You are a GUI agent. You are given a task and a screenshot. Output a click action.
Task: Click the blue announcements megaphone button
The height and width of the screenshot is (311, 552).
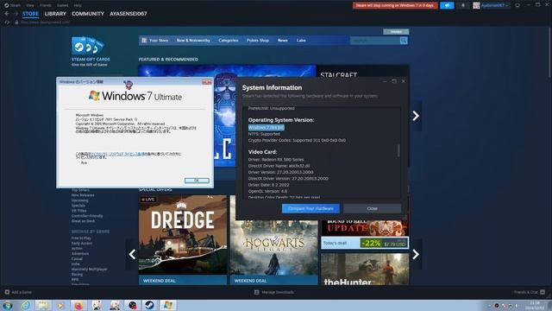(x=447, y=5)
